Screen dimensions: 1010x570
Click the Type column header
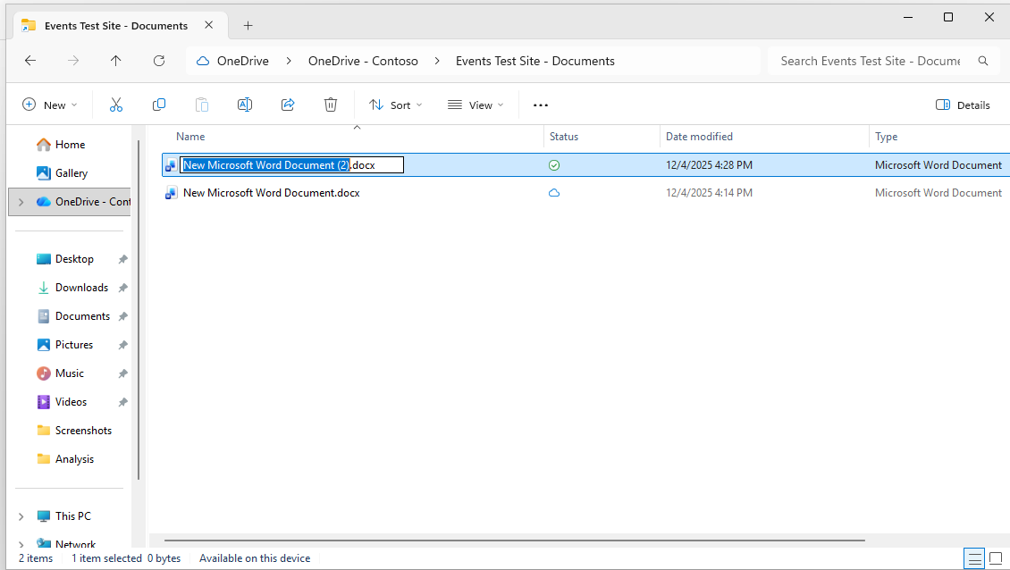click(887, 137)
